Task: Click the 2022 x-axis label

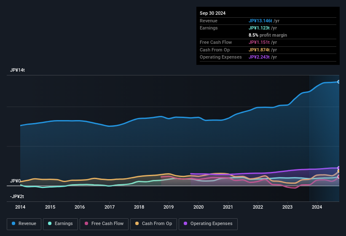Action: coord(258,207)
